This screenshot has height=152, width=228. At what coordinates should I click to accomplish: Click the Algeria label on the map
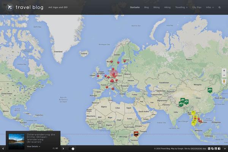(x=104, y=107)
